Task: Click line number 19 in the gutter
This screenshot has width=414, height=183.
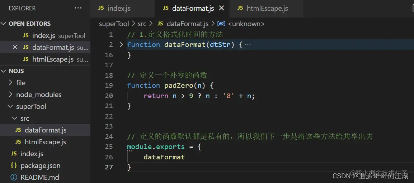Action: 109,86
